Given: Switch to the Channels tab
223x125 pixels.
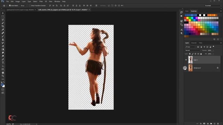Looking at the screenshot, I should [194, 43].
